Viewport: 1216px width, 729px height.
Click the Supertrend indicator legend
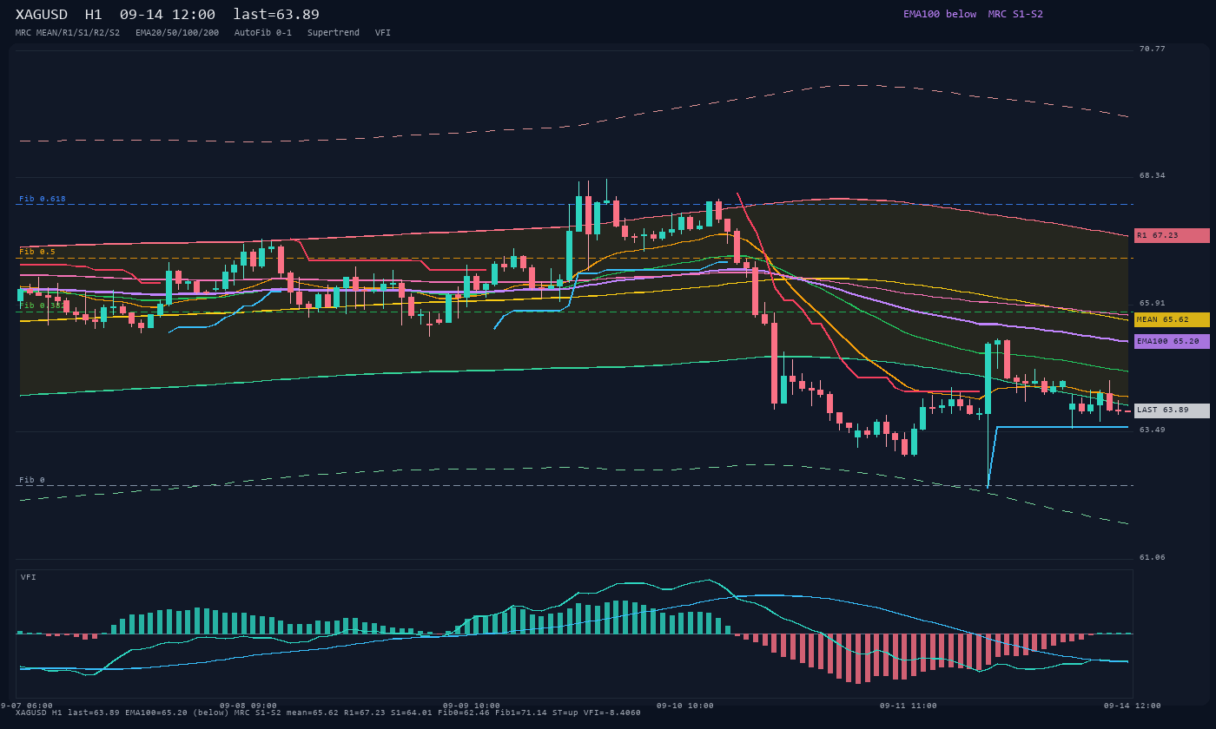(334, 33)
